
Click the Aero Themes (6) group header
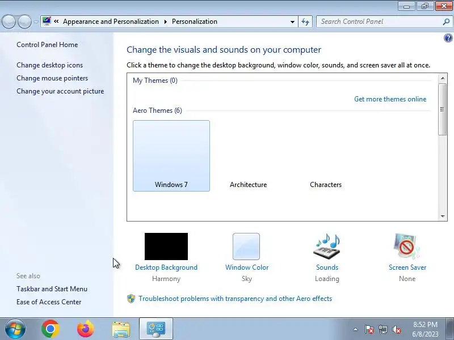(157, 110)
